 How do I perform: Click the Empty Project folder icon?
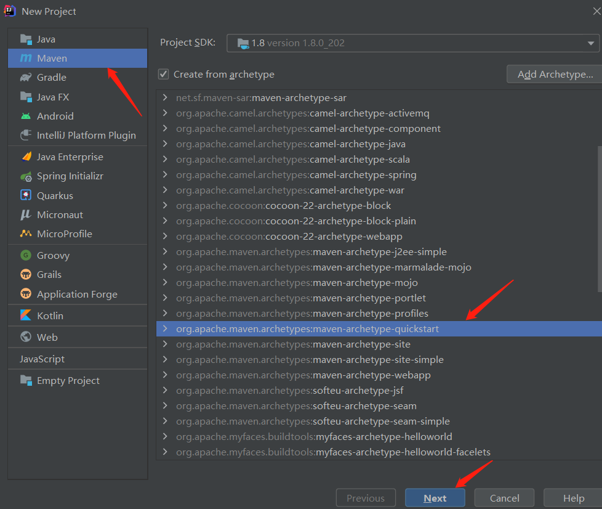[x=26, y=380]
